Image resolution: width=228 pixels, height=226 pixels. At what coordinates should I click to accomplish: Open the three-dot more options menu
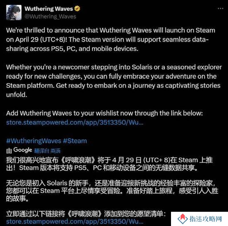[220, 9]
